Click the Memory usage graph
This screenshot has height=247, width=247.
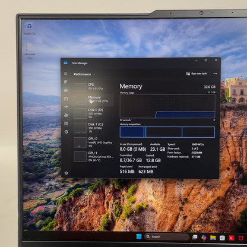(167, 106)
